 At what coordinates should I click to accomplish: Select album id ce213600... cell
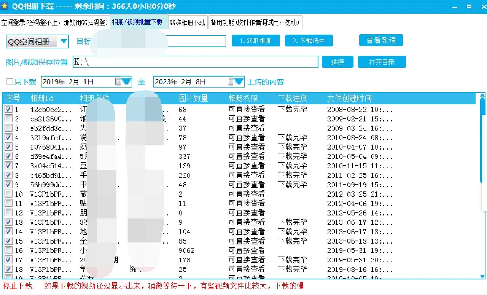click(x=51, y=119)
